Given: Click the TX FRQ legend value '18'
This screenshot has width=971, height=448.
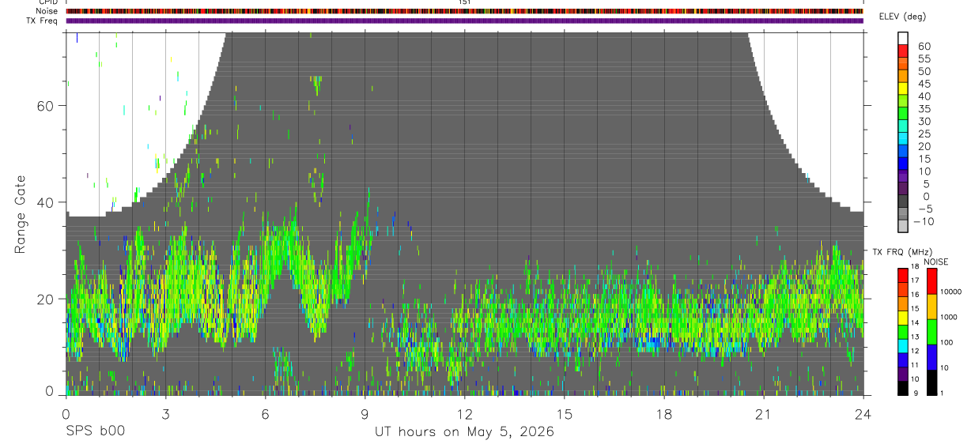Looking at the screenshot, I should (915, 267).
